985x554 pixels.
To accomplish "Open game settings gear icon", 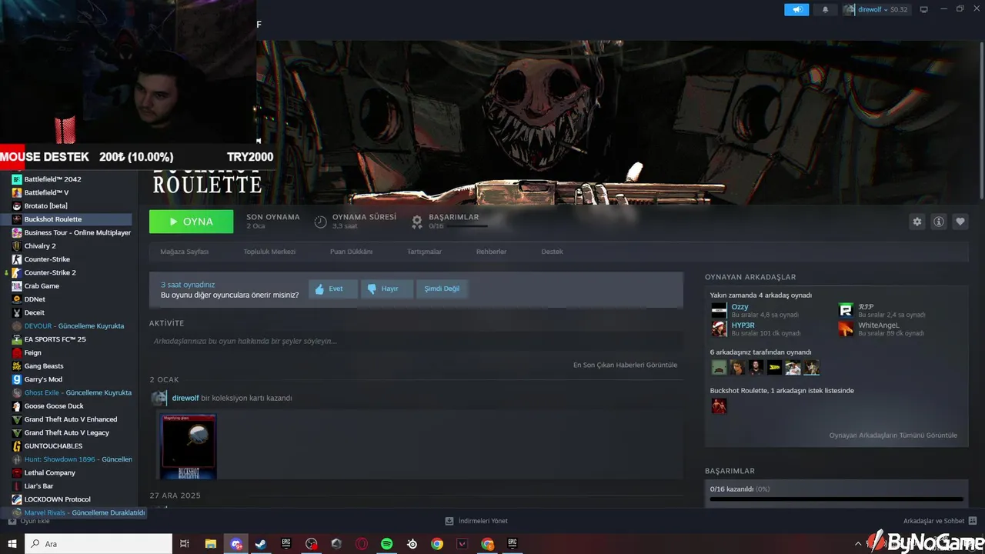I will tap(917, 222).
